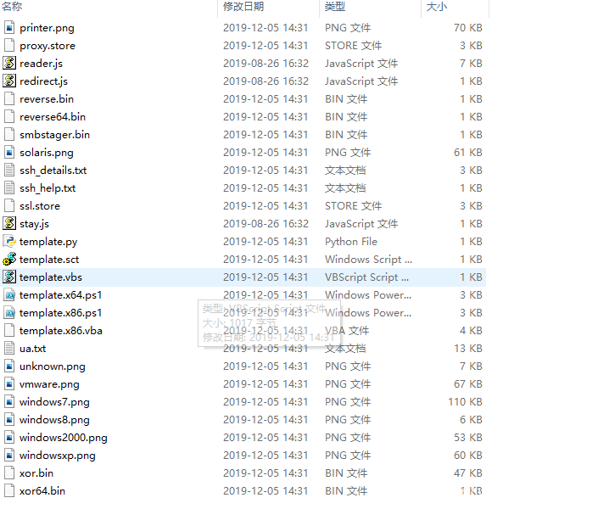Click the ua.txt document icon

pyautogui.click(x=9, y=349)
